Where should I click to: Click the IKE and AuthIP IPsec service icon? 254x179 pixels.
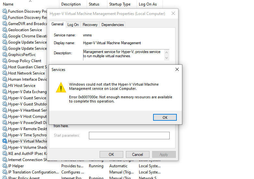click(x=5, y=153)
